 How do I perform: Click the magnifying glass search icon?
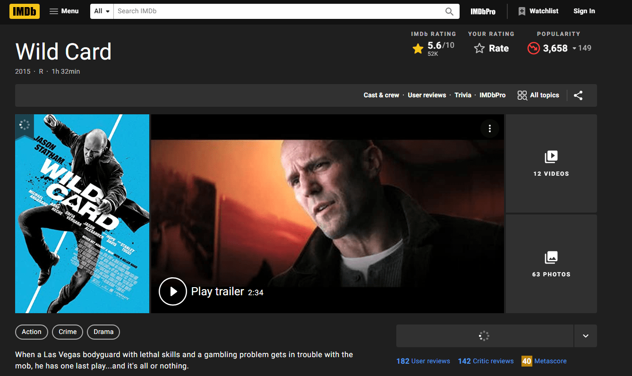(x=449, y=11)
